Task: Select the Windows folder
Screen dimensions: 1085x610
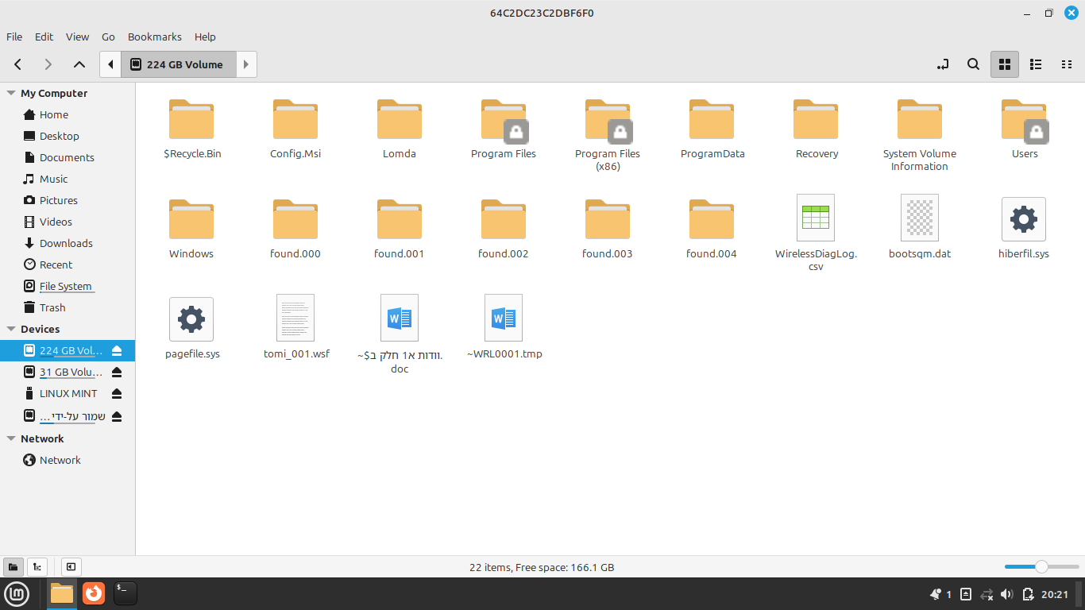Action: coord(191,229)
